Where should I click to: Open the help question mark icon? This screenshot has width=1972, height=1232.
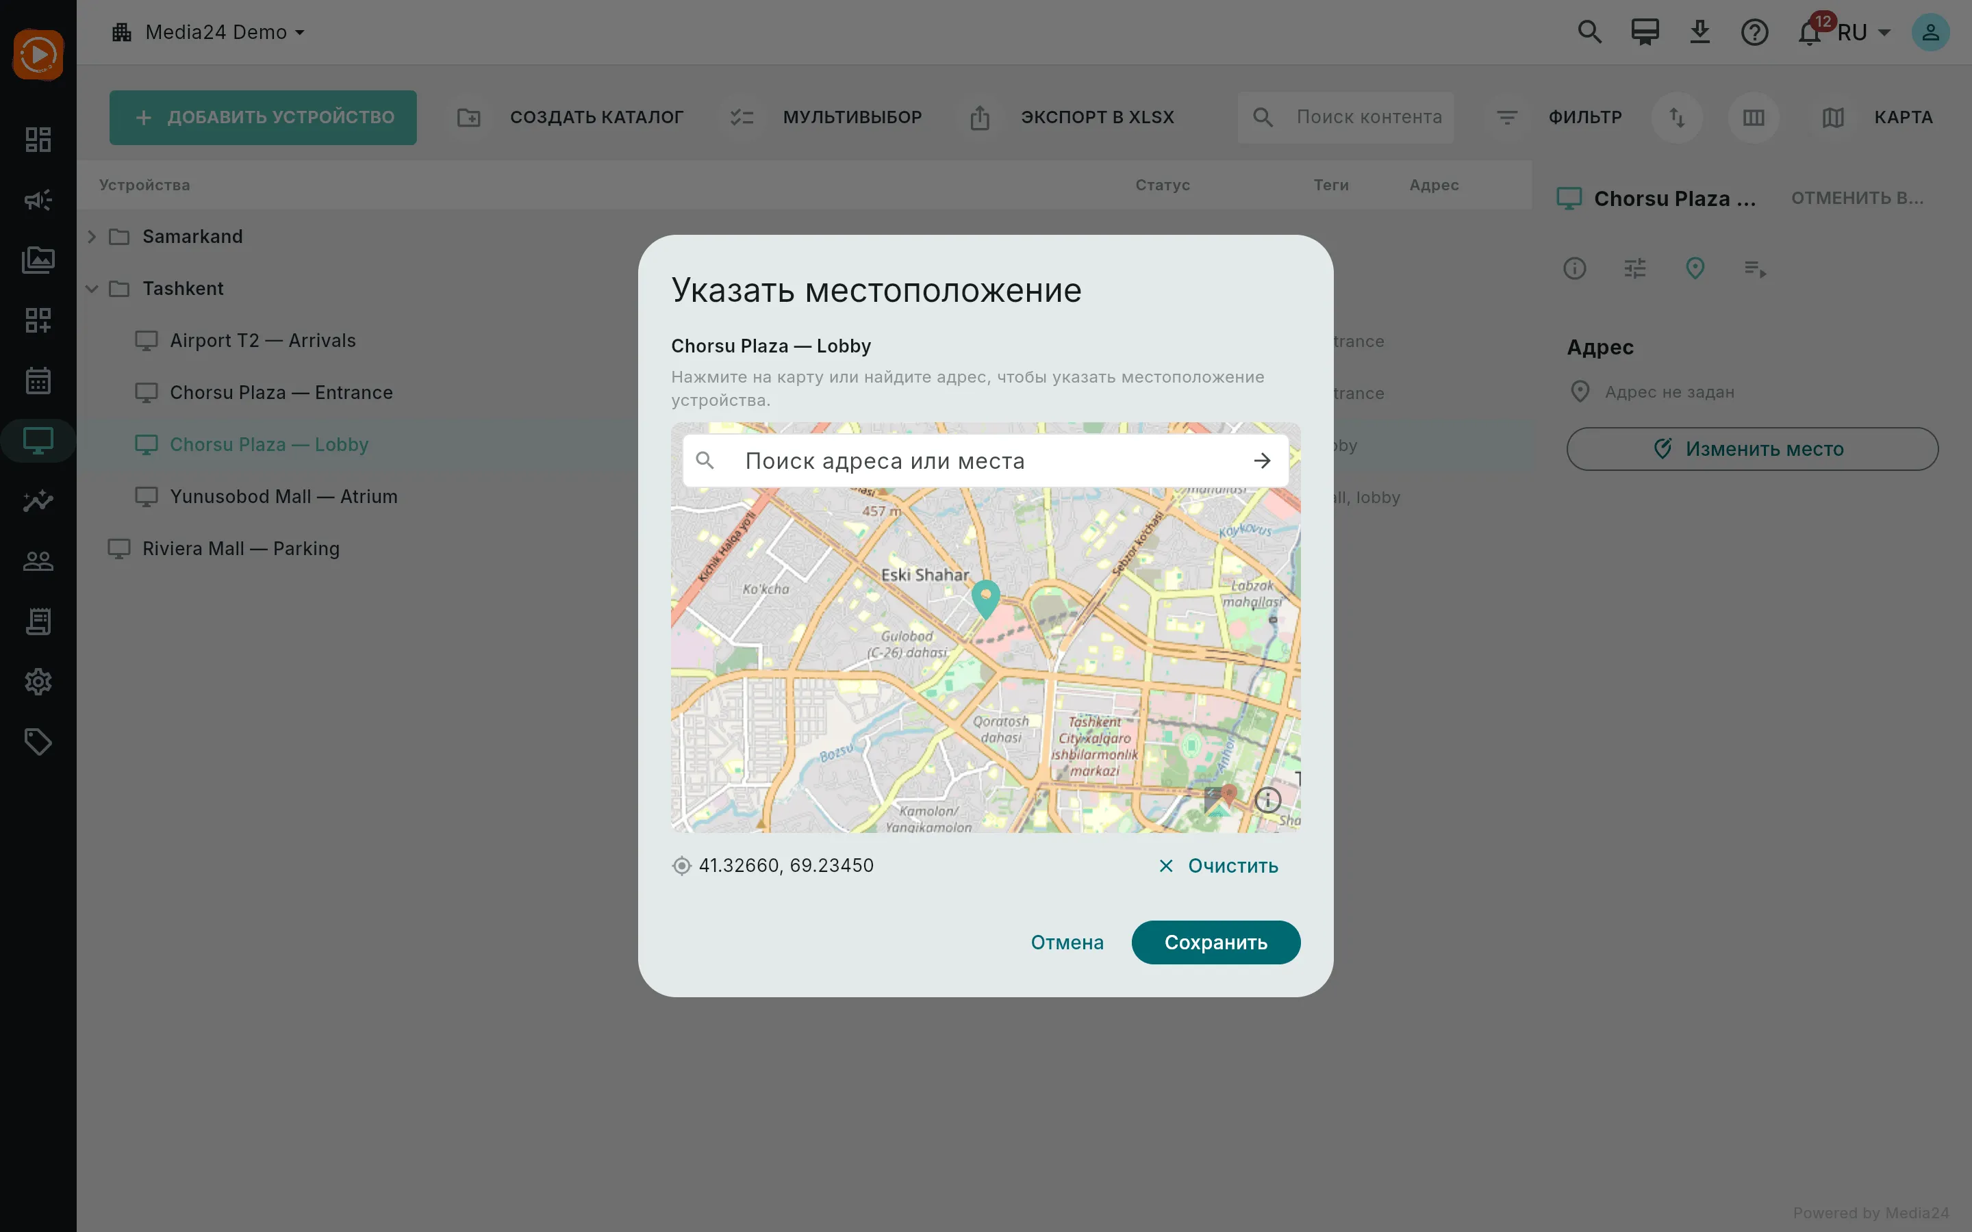(x=1754, y=33)
